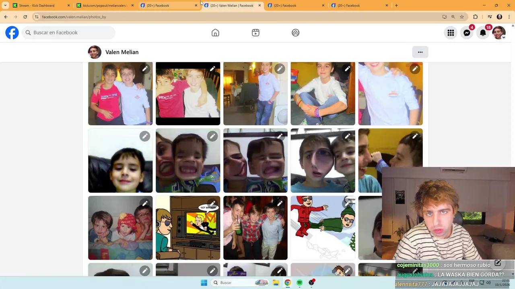The height and width of the screenshot is (289, 515).
Task: Open Spotify from the taskbar
Action: (x=300, y=283)
